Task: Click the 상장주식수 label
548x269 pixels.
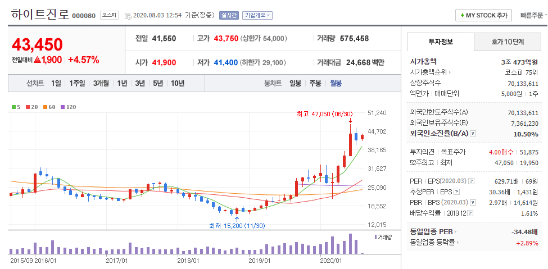Action: coord(425,83)
